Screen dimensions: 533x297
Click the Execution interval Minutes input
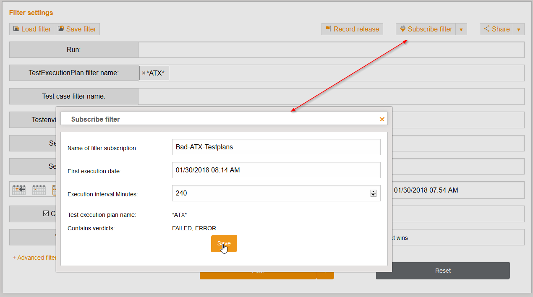(x=269, y=193)
